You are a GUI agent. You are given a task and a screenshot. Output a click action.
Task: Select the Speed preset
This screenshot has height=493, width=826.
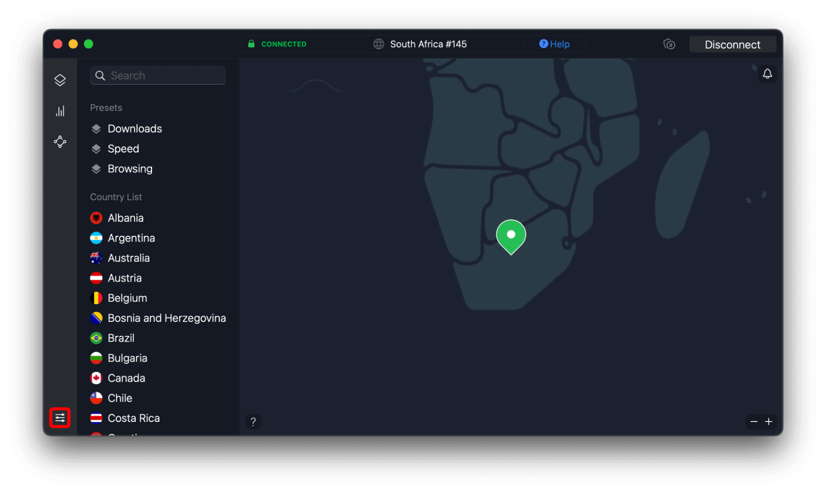tap(123, 149)
